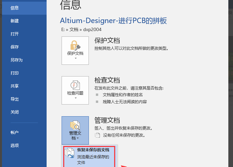The image size is (233, 167).
Task: Click the 管理文档 heading text
Action: [107, 120]
